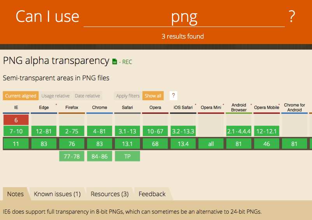312x220 pixels.
Task: Click the Chrome column header
Action: pyautogui.click(x=100, y=108)
